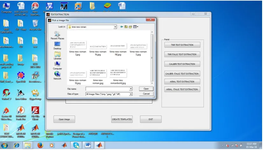Open Skype from the taskbar
The width and height of the screenshot is (264, 150).
tap(76, 145)
